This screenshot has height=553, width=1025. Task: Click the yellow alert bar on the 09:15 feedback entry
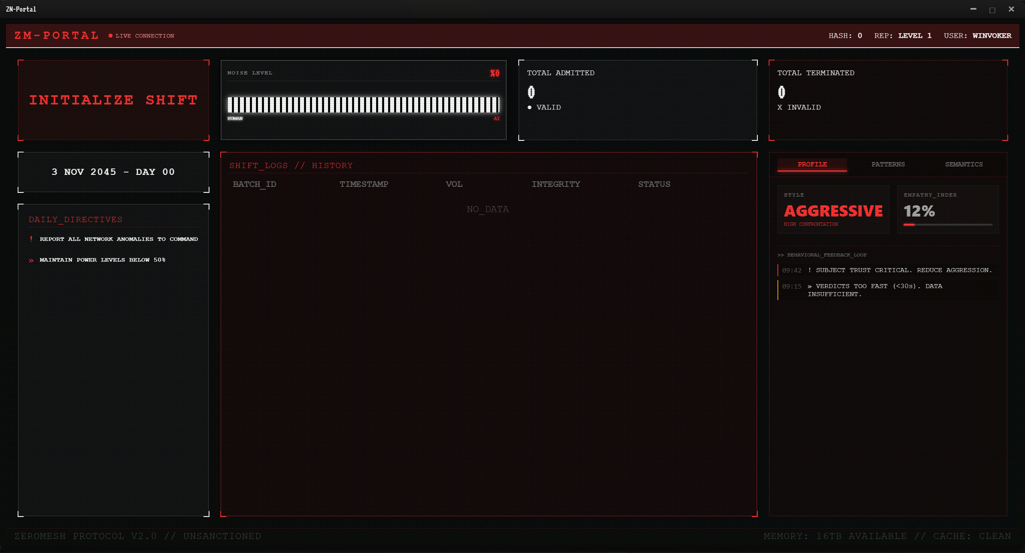[778, 290]
